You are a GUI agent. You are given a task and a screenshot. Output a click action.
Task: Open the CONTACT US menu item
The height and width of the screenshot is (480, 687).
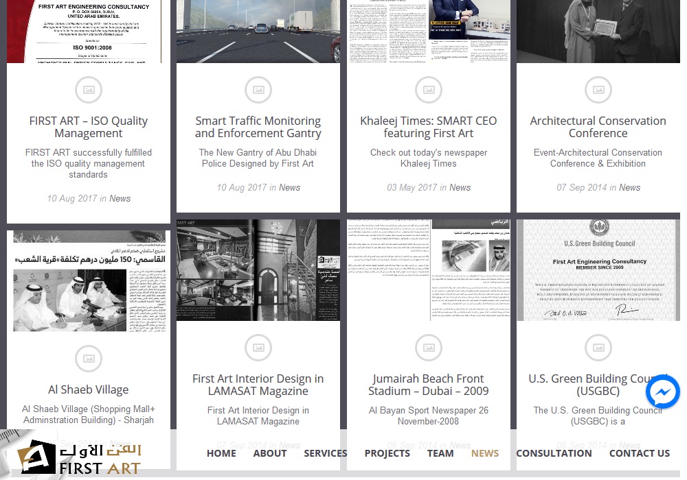(x=639, y=453)
